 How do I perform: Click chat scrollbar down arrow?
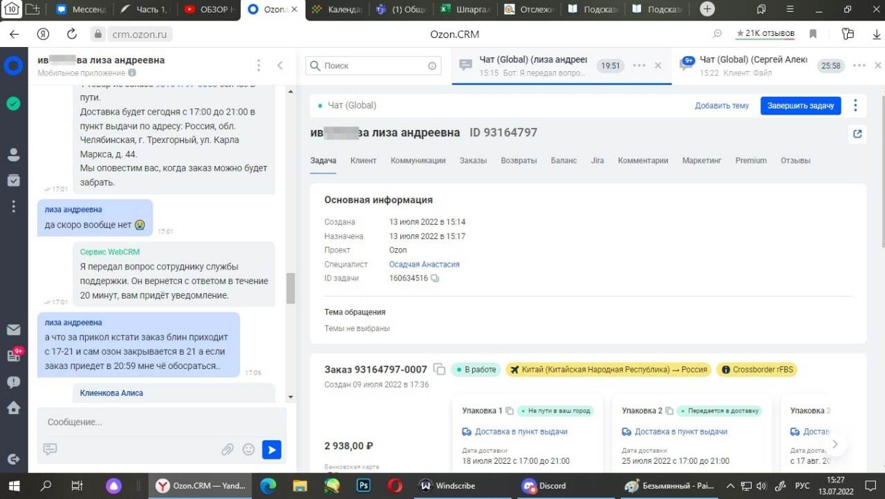[x=290, y=397]
